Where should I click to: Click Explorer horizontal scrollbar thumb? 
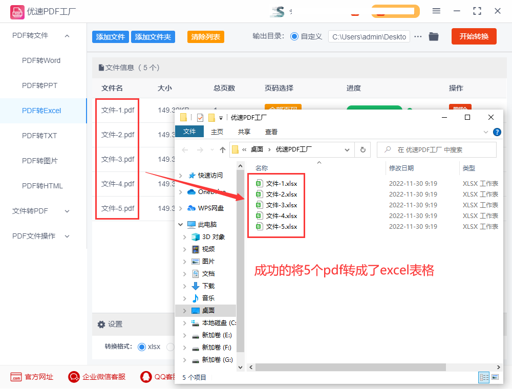(351, 367)
